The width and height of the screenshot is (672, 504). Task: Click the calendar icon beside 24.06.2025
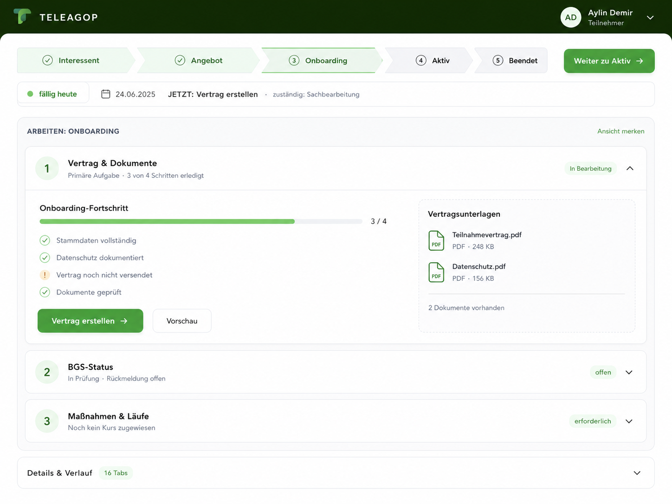pos(106,94)
